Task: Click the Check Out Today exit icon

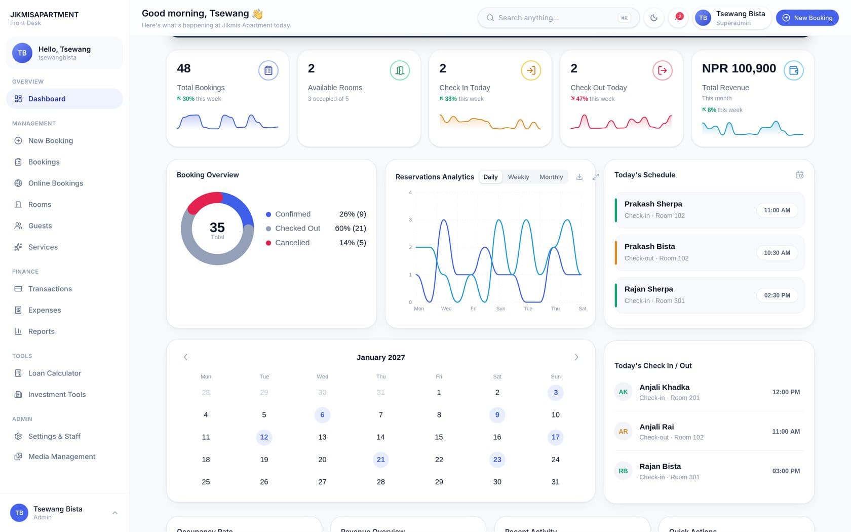Action: point(662,70)
